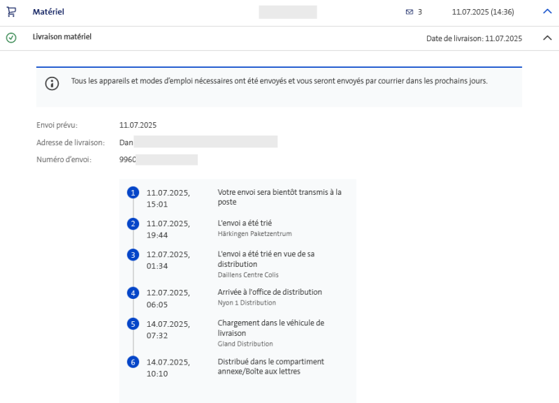559x403 pixels.
Task: Select tracking step 4 marker
Action: 133,293
